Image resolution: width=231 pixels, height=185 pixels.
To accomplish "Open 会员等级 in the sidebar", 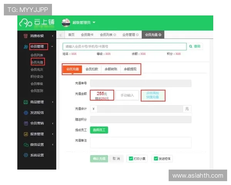I will tap(37, 84).
